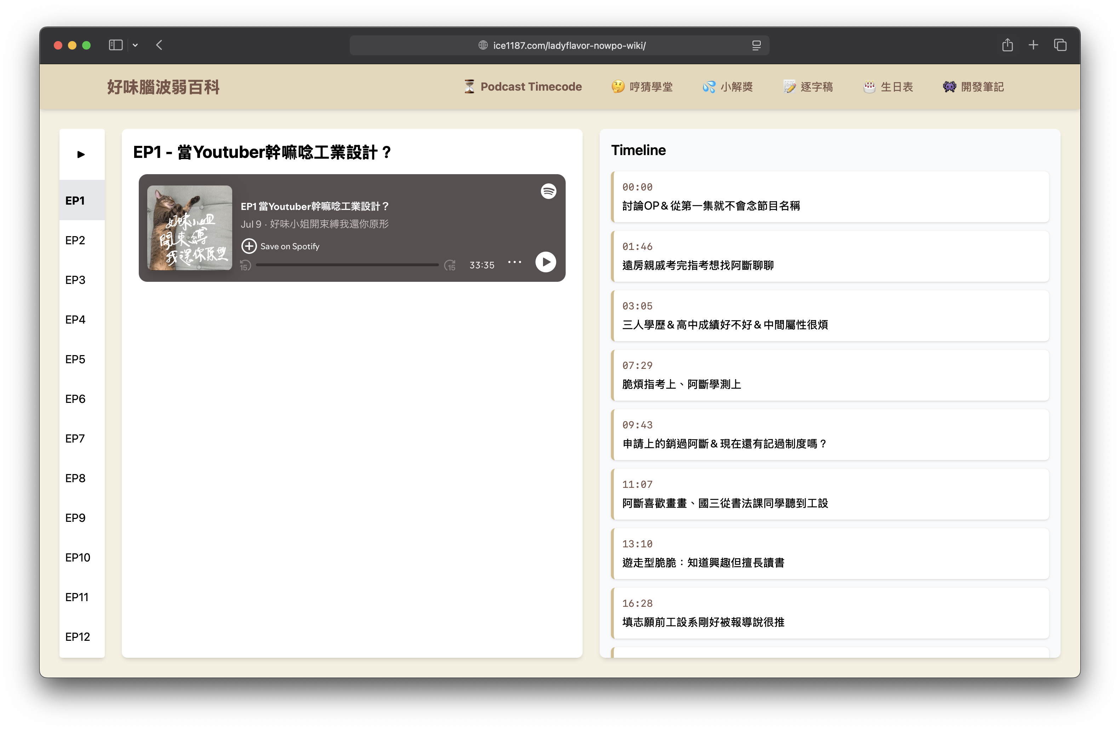Viewport: 1120px width, 730px height.
Task: Open the sidebar options dropdown arrow
Action: click(135, 45)
